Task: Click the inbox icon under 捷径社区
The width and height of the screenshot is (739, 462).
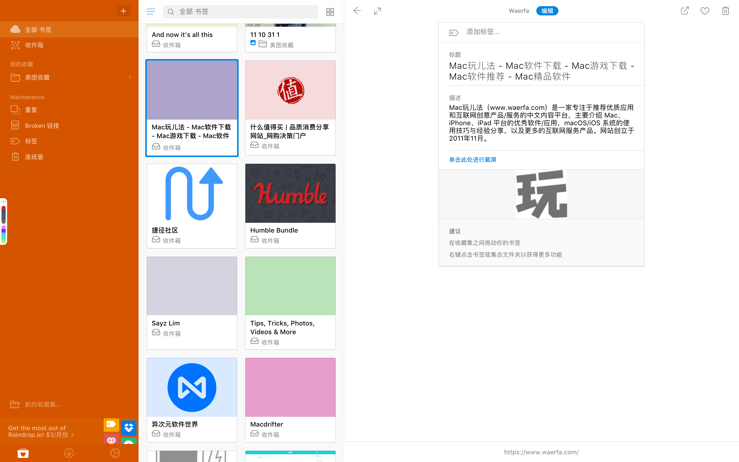Action: (x=156, y=239)
